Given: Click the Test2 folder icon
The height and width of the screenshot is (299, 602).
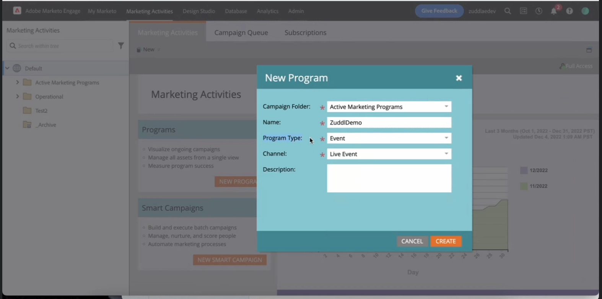Looking at the screenshot, I should pyautogui.click(x=27, y=110).
